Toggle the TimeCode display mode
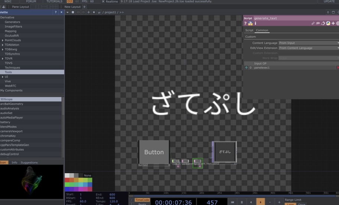Image resolution: width=339 pixels, height=205 pixels. [141, 200]
